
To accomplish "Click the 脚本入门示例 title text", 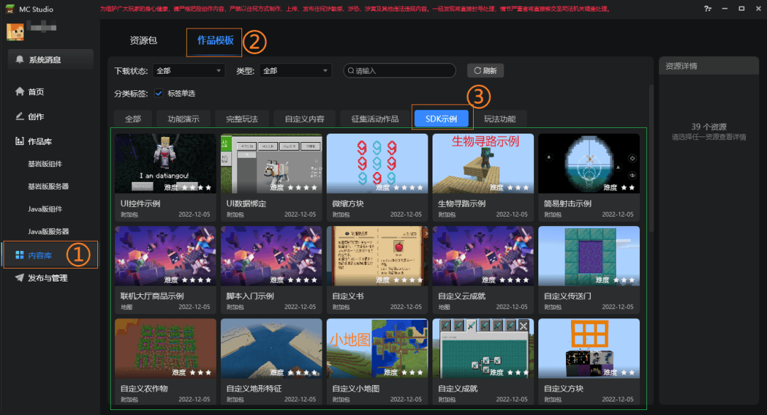I will pos(250,296).
